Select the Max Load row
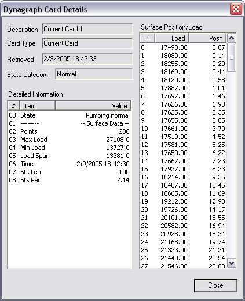The image size is (245, 301). coord(69,140)
